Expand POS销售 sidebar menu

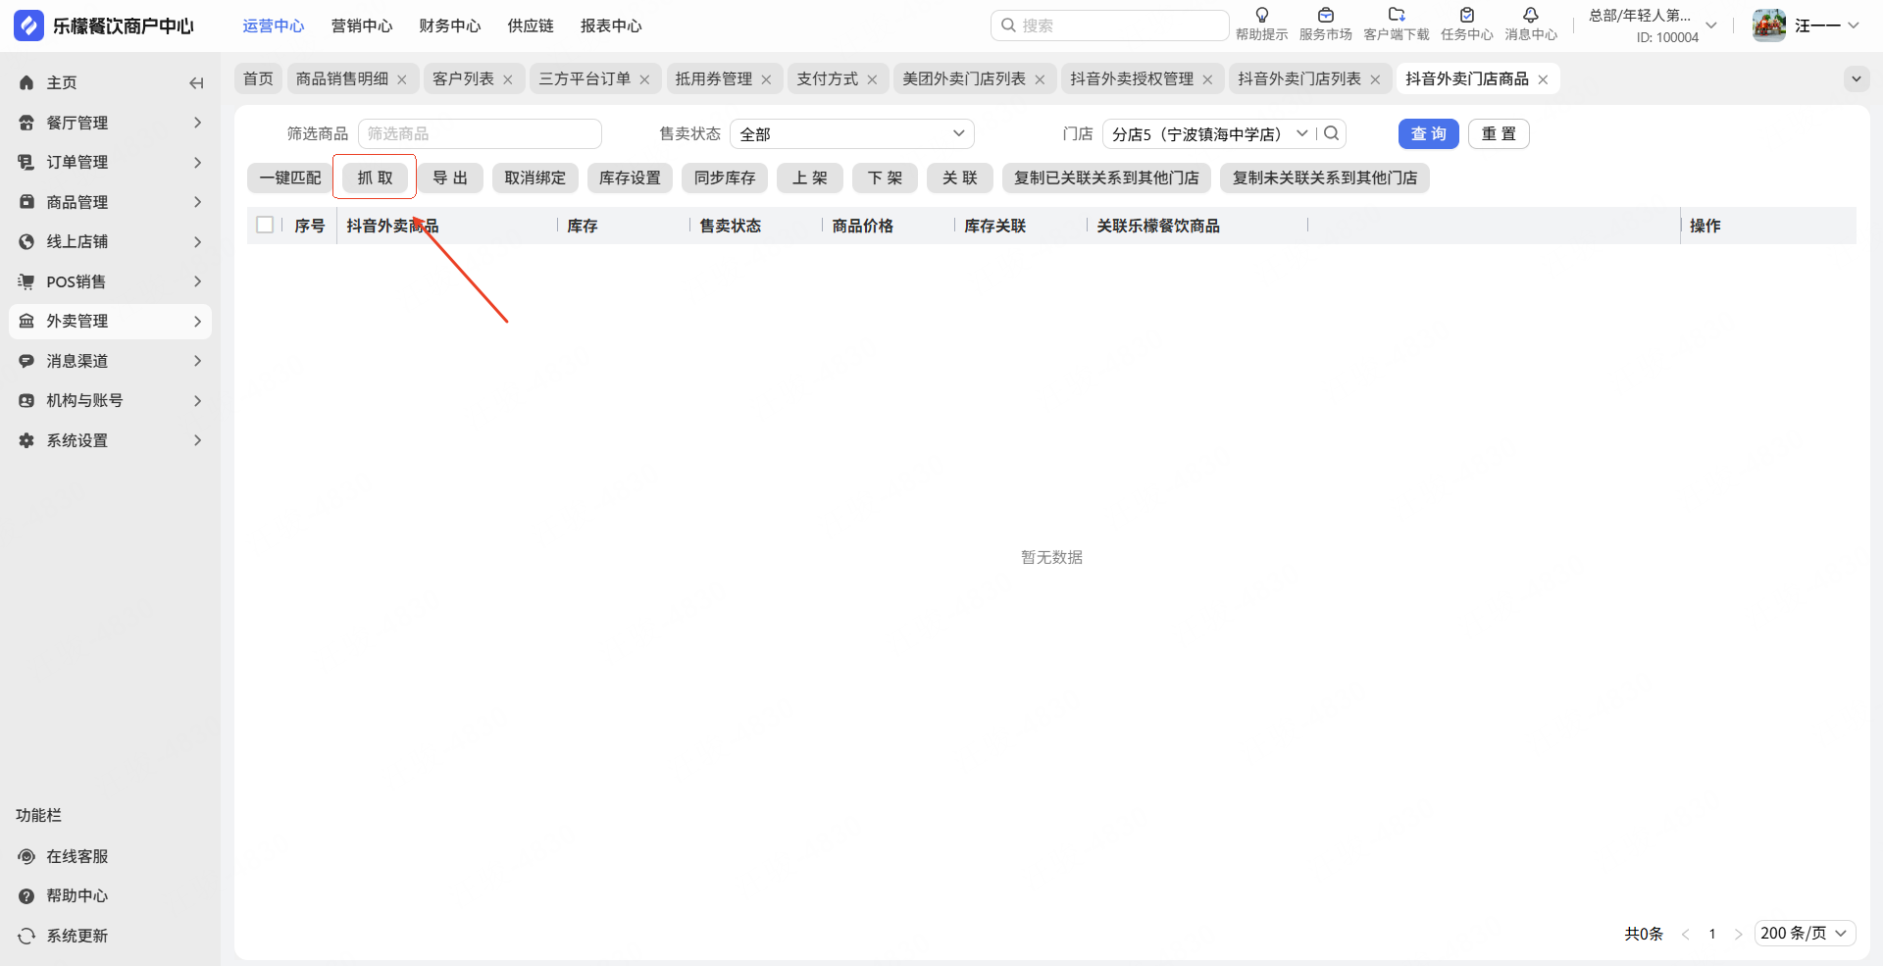(110, 281)
